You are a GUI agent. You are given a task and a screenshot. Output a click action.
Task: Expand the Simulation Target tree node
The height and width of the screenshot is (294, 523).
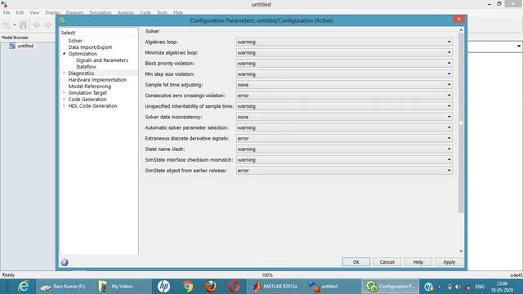pos(64,92)
